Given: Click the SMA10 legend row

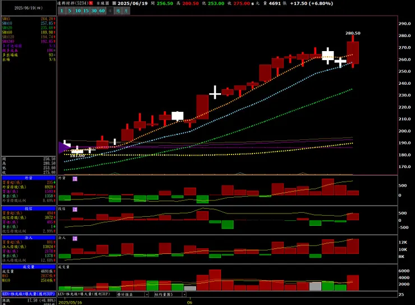Looking at the screenshot, I should pyautogui.click(x=29, y=24).
